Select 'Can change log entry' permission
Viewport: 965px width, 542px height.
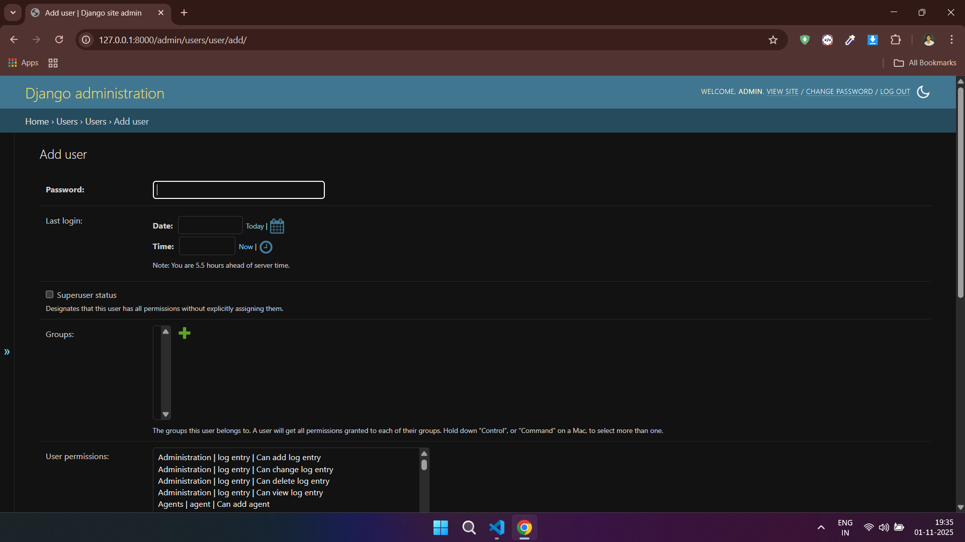click(x=245, y=470)
